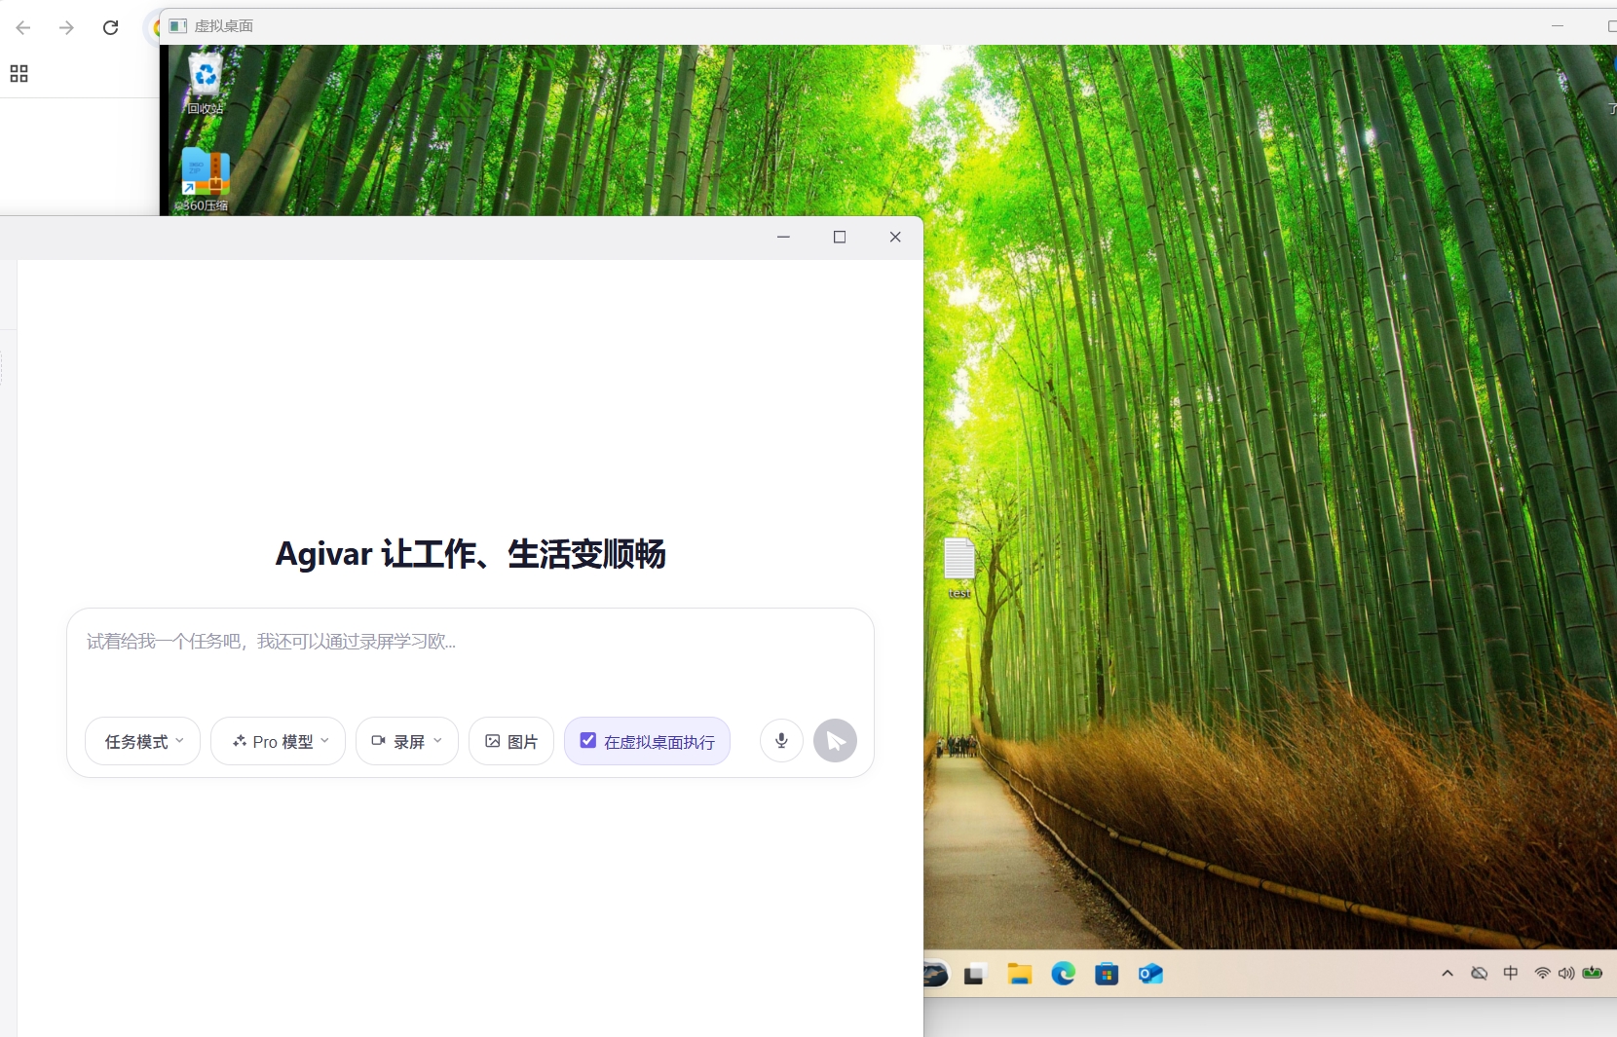Open Task View in virtual desktop taskbar
This screenshot has width=1617, height=1037.
[x=975, y=974]
